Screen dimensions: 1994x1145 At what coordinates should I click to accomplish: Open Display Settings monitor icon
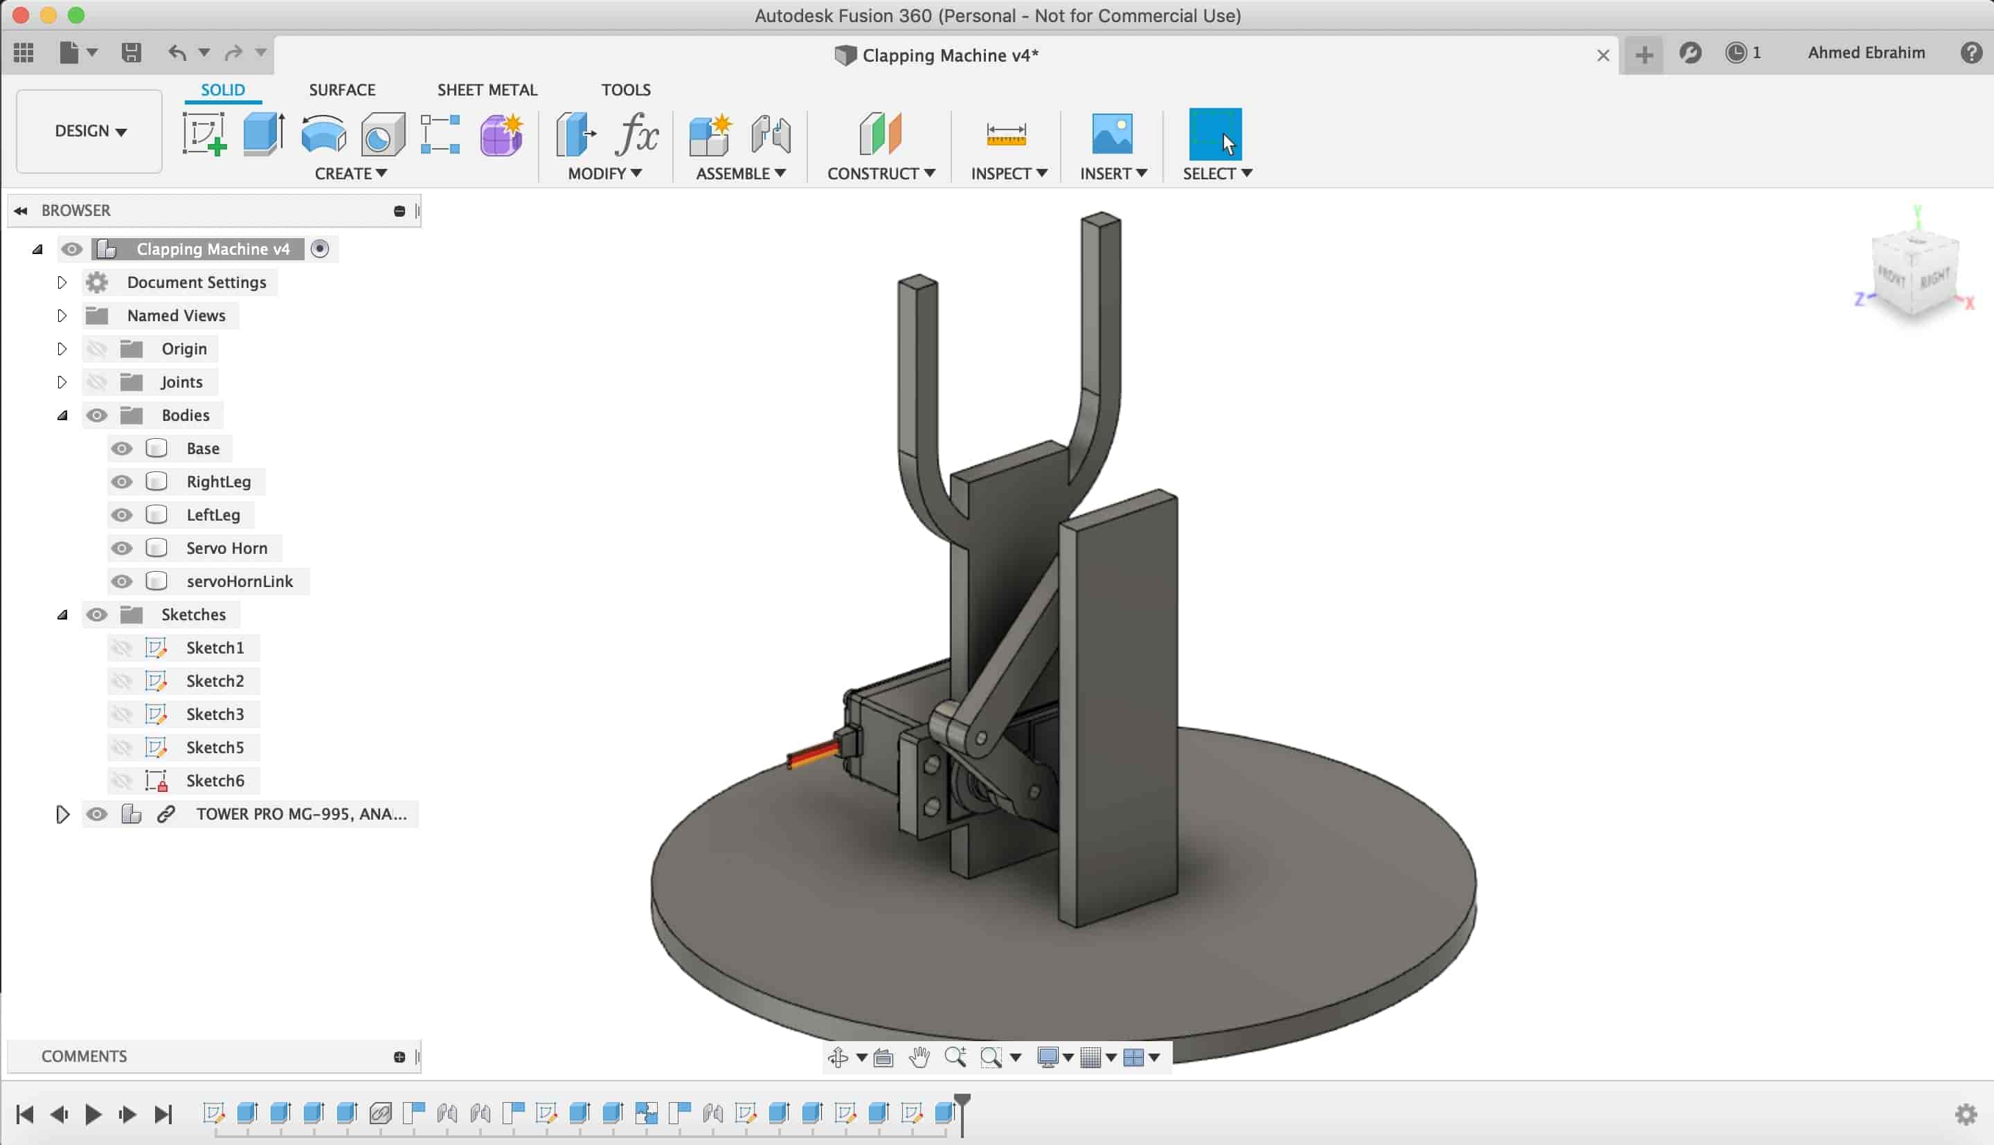[1048, 1058]
